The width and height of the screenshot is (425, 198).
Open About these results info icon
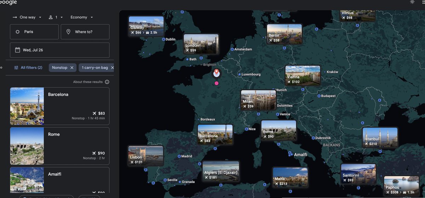(107, 82)
